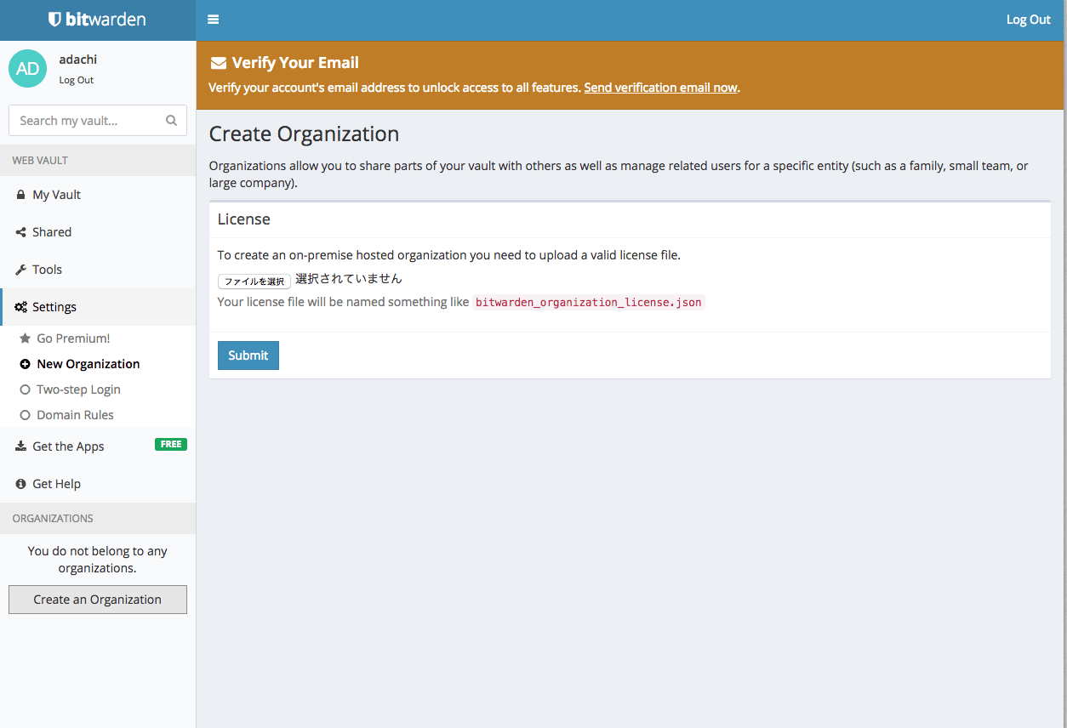This screenshot has height=728, width=1067.
Task: Click into the Search my vault field
Action: [x=85, y=121]
